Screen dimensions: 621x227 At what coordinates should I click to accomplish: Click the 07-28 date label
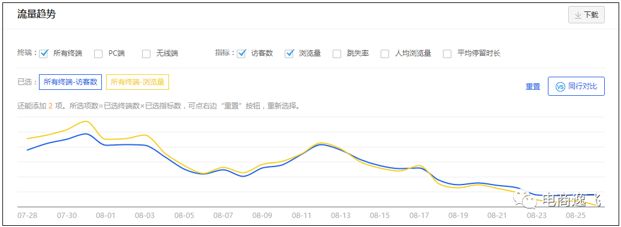tap(28, 216)
